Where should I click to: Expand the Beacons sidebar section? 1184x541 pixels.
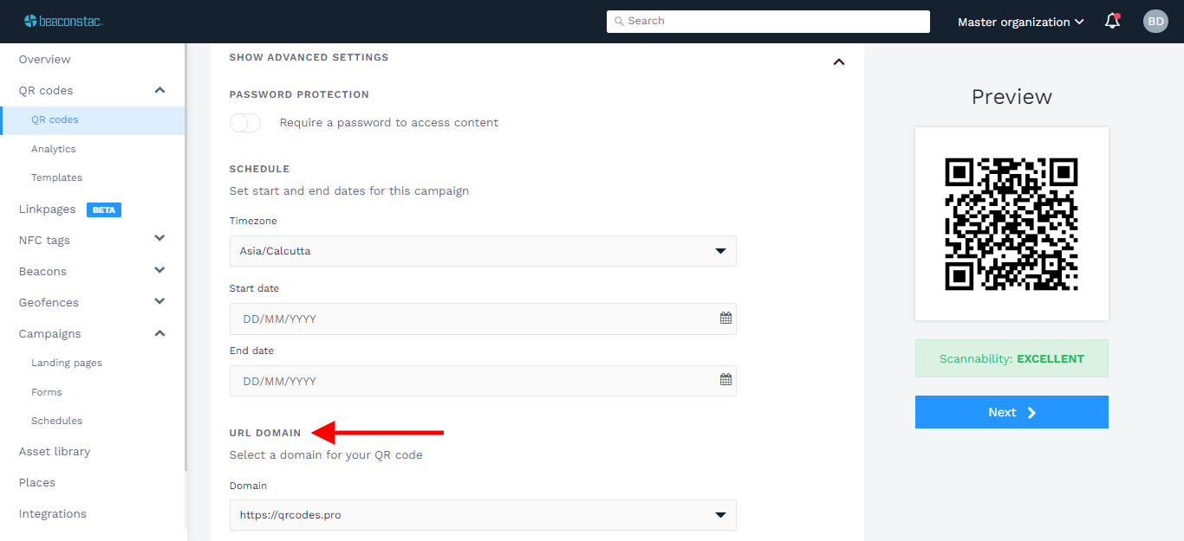tap(159, 271)
